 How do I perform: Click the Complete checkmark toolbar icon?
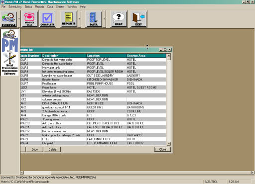47,19
